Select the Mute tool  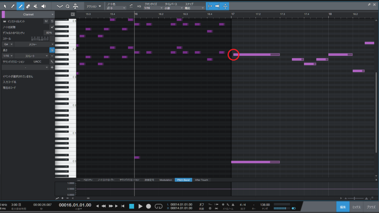coord(36,6)
